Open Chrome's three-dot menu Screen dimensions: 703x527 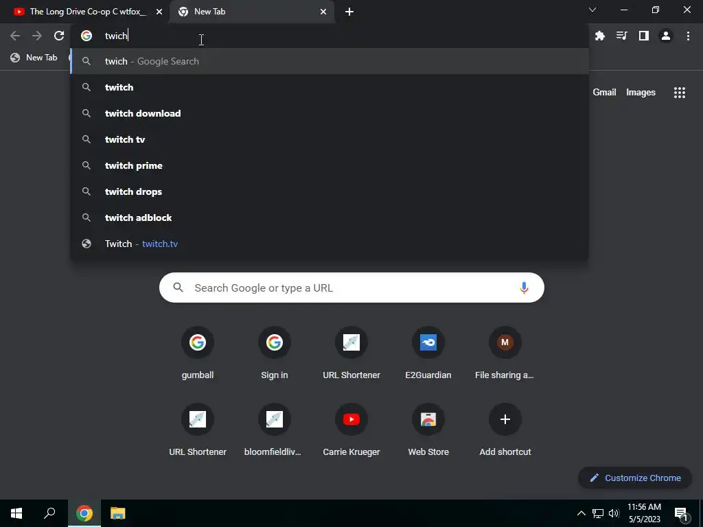point(688,36)
